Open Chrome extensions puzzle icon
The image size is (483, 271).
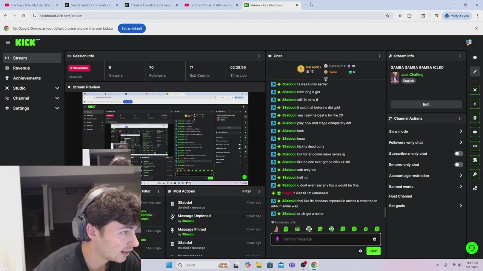[409, 16]
